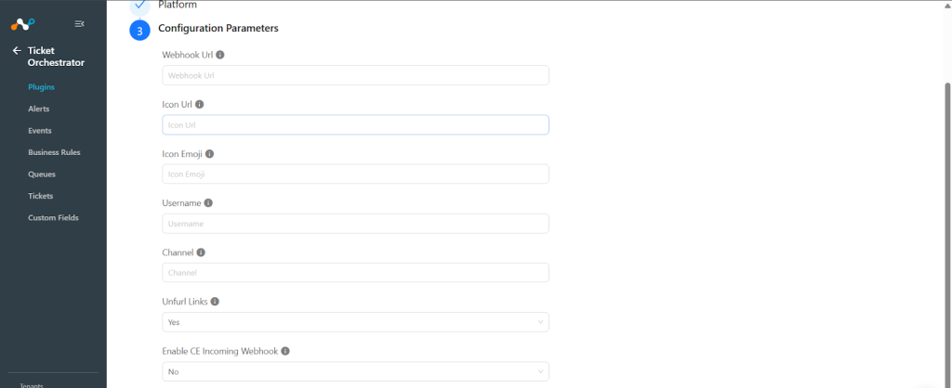Viewport: 952px width, 388px height.
Task: Click the Icon Emoji info icon
Action: pos(209,154)
